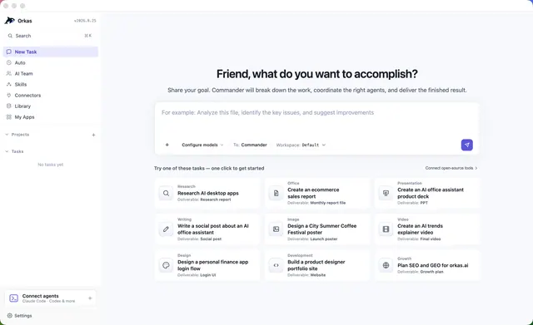Screen dimensions: 533x325
Task: Click the Orkas whale logo
Action: [9, 21]
